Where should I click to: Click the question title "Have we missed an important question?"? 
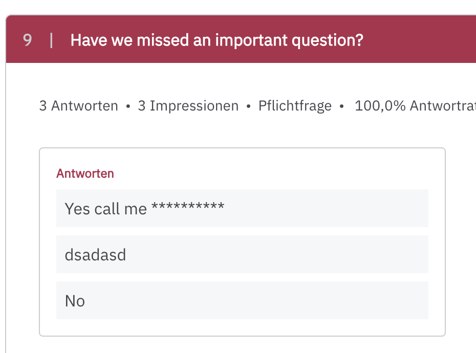pos(217,40)
